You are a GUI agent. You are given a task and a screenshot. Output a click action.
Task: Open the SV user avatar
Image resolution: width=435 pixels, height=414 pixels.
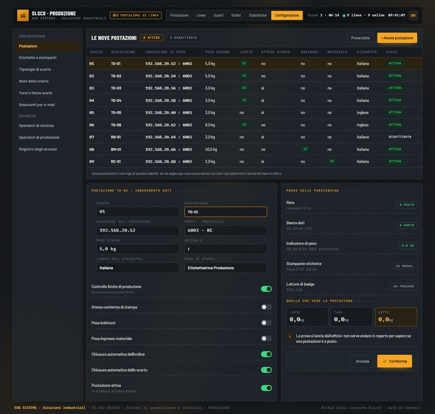click(413, 15)
